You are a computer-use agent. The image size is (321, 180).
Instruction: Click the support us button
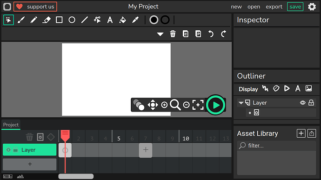[x=35, y=7]
